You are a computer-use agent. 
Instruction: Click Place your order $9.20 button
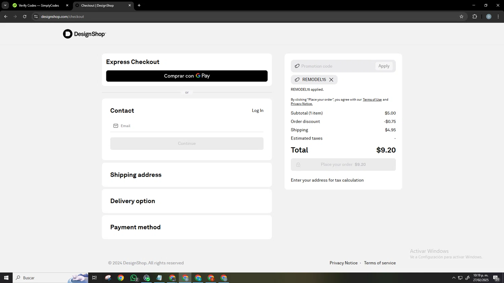[343, 165]
